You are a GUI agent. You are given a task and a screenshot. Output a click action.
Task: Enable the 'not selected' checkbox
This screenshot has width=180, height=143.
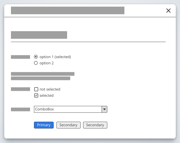(x=36, y=89)
